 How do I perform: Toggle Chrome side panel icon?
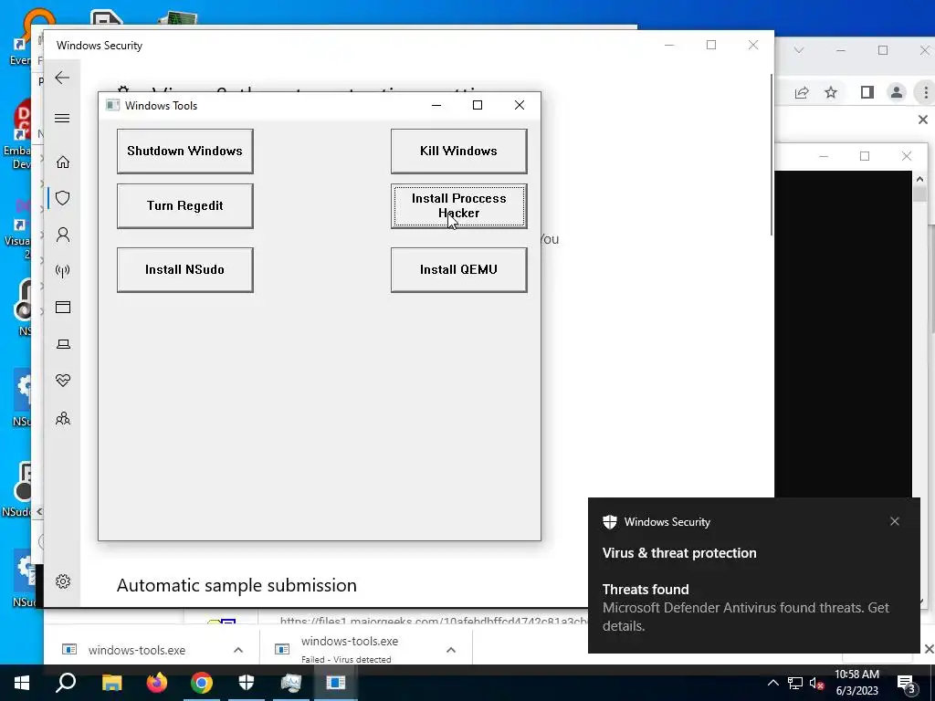(x=867, y=92)
